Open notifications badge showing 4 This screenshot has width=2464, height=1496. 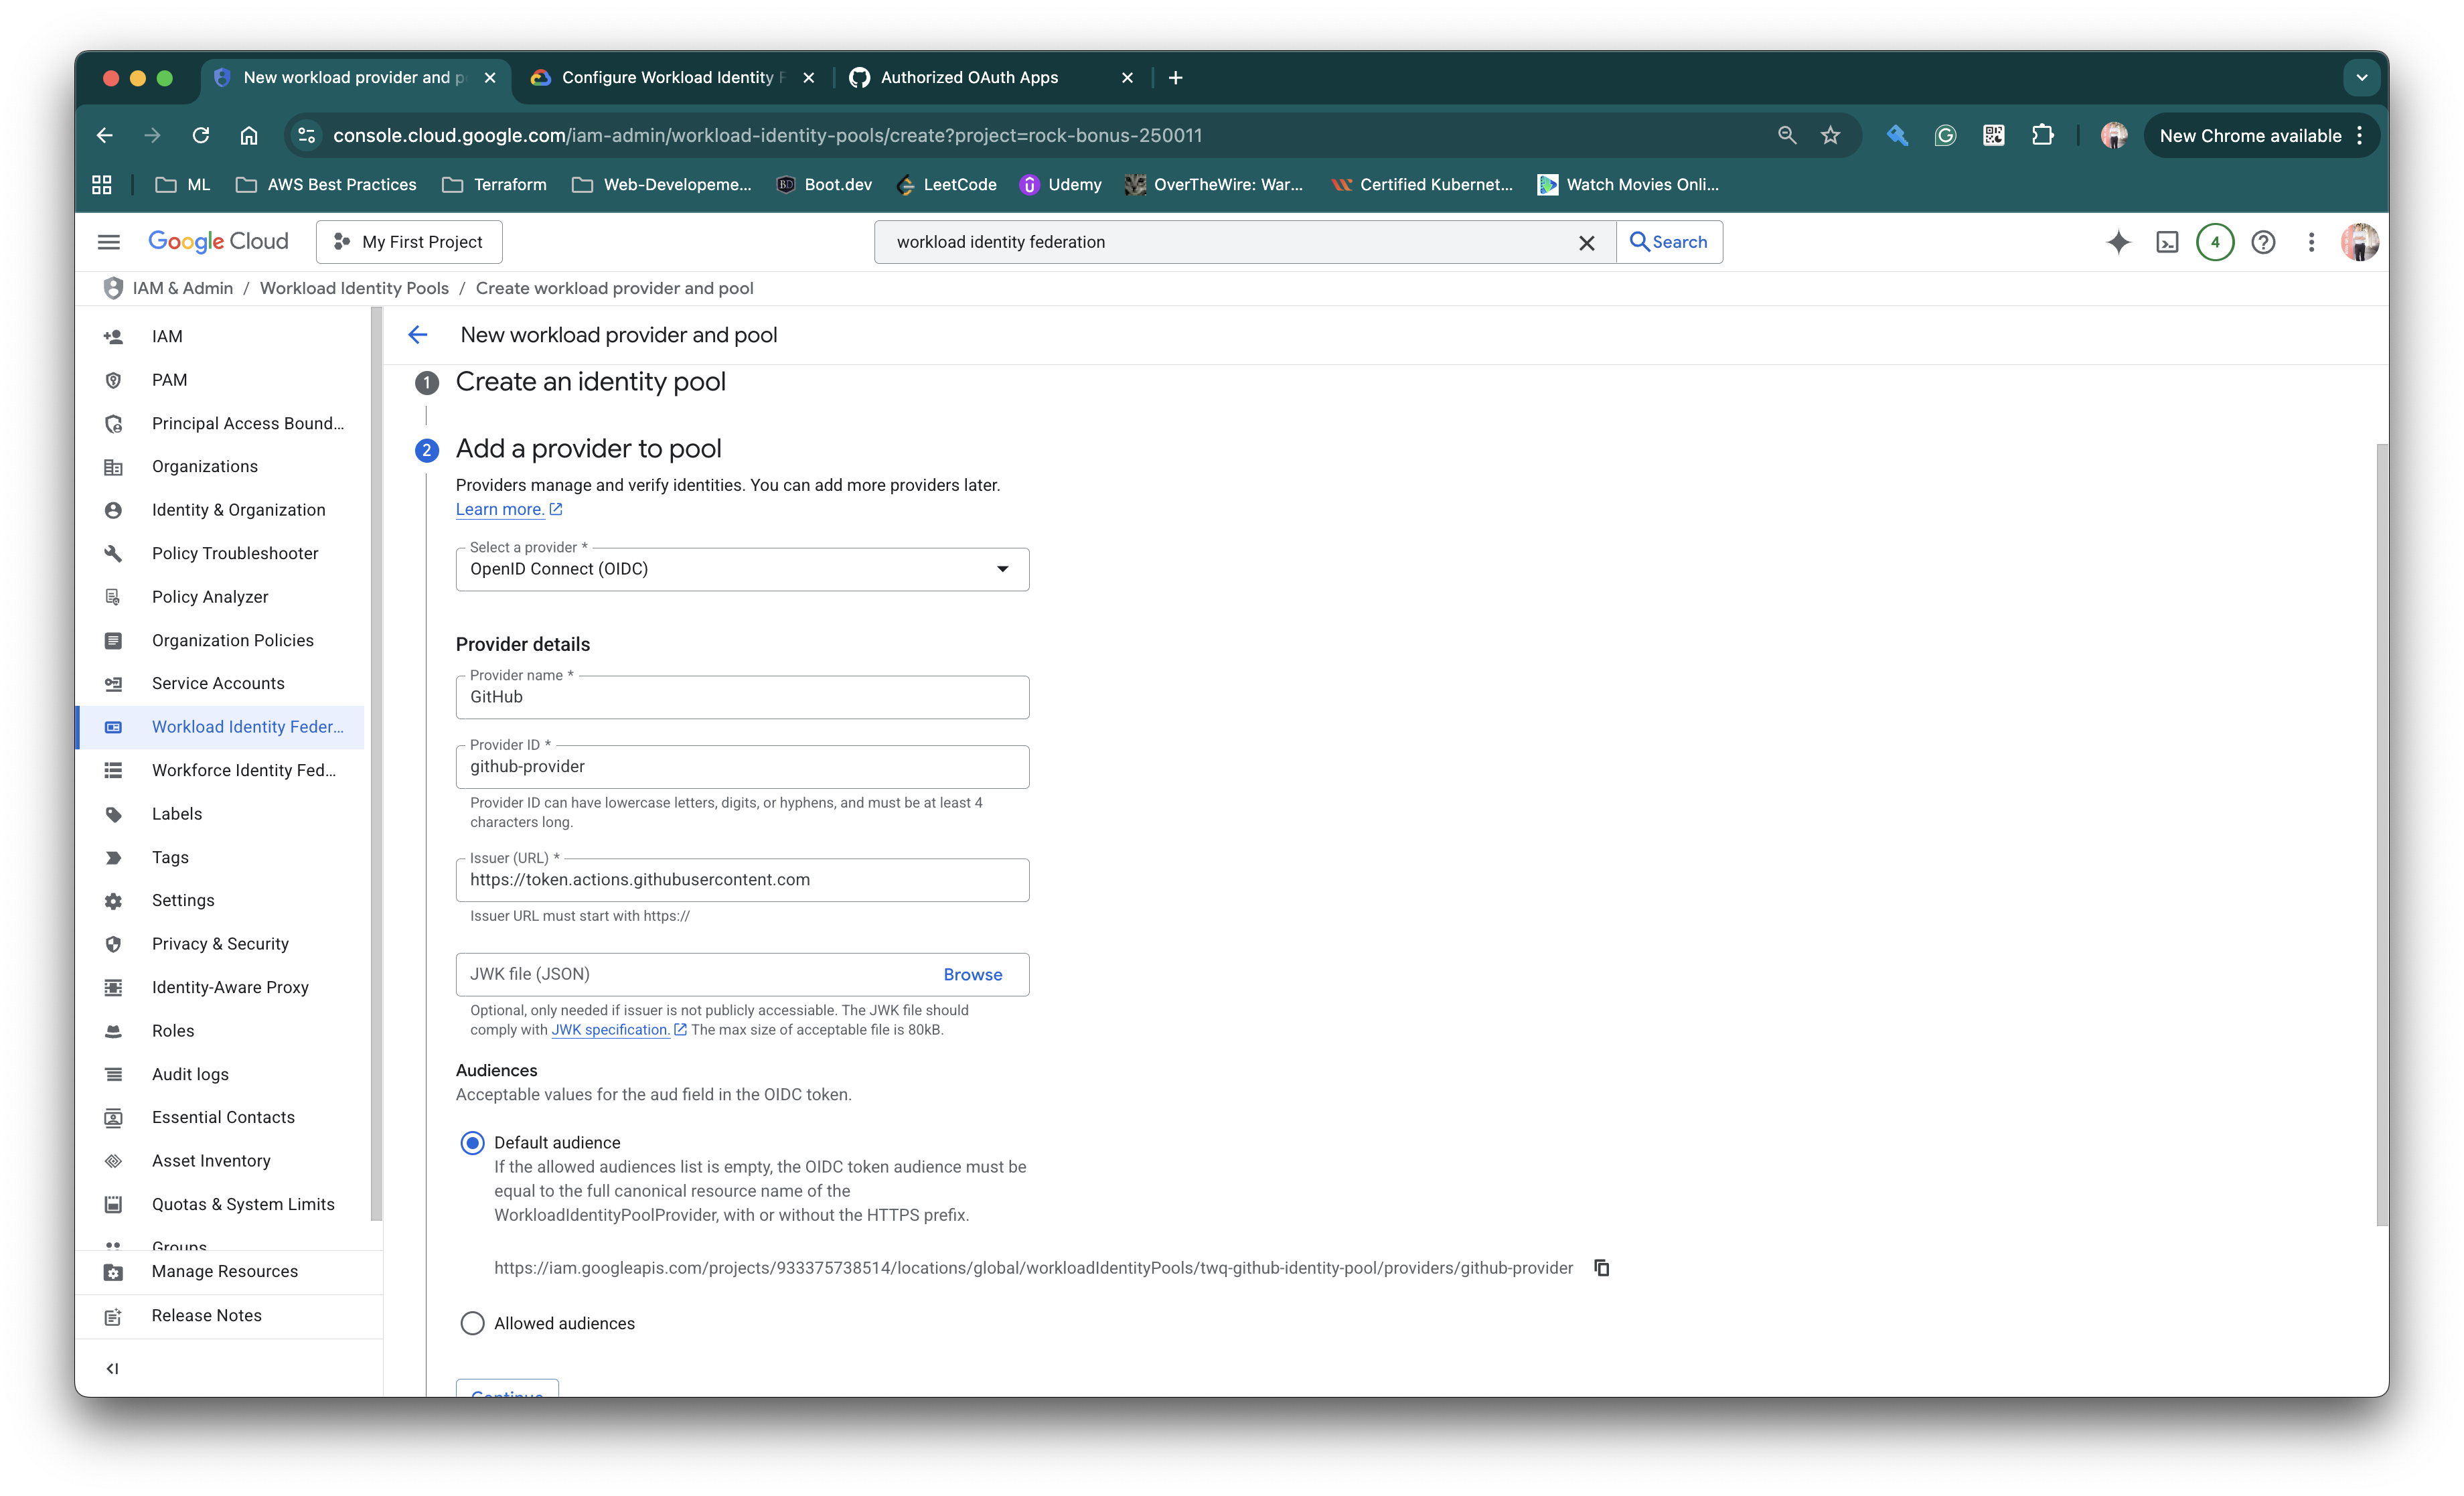2215,242
